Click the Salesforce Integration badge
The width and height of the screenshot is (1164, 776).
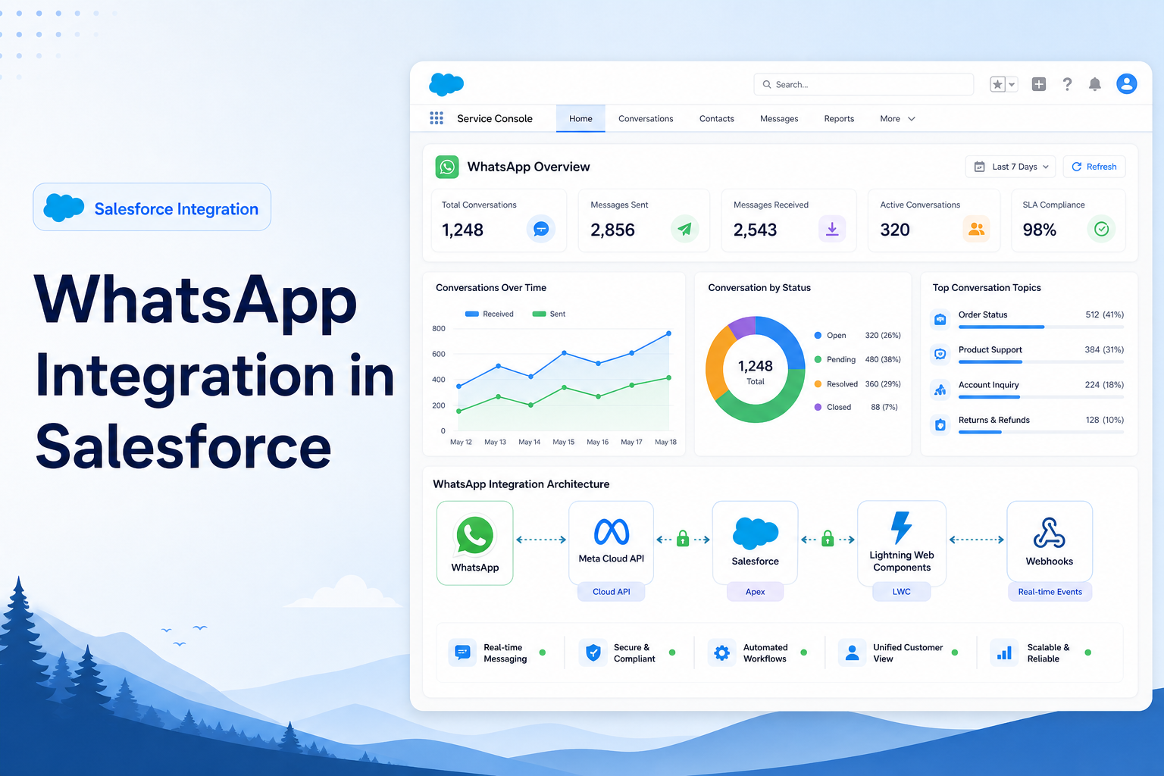[x=152, y=207]
